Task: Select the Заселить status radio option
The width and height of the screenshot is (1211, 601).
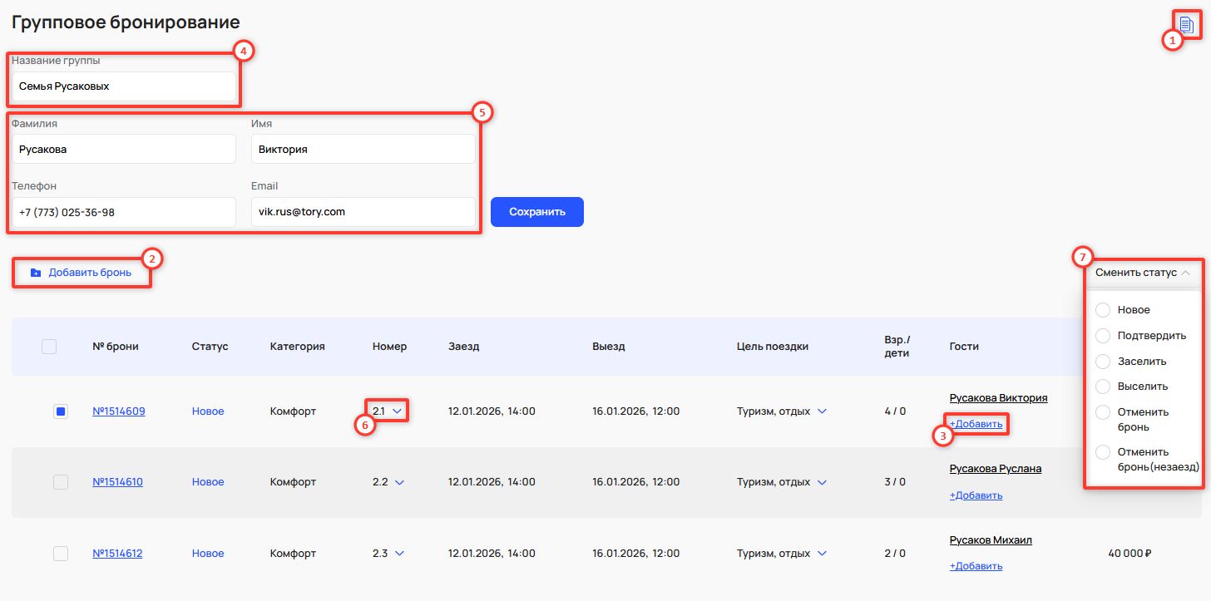Action: tap(1103, 362)
